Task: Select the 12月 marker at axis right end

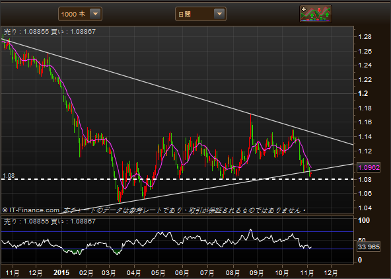Action: click(x=331, y=273)
